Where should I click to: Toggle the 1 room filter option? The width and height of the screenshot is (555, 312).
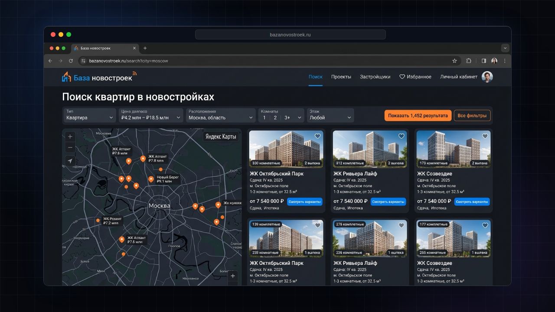264,117
